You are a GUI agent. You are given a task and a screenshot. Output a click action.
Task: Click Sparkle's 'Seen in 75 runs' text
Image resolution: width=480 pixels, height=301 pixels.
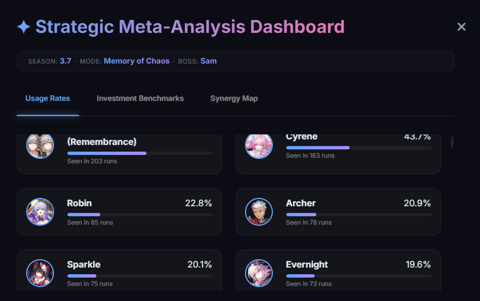pyautogui.click(x=90, y=284)
